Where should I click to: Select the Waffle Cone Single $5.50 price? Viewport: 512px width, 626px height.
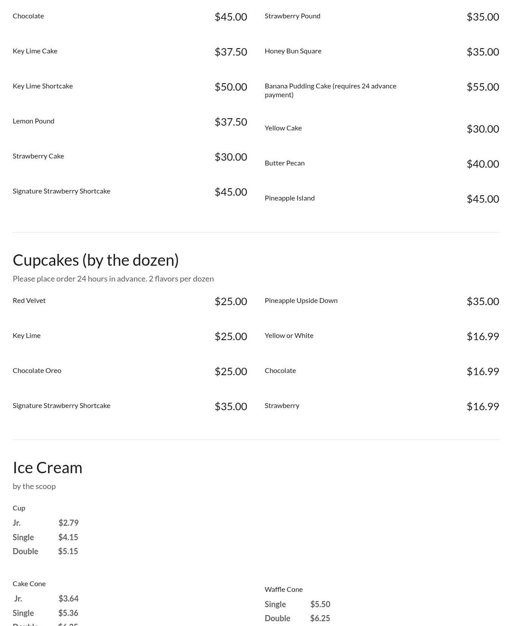click(x=320, y=605)
